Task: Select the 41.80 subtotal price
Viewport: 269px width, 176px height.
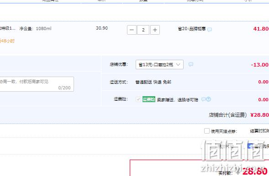Action: click(261, 29)
